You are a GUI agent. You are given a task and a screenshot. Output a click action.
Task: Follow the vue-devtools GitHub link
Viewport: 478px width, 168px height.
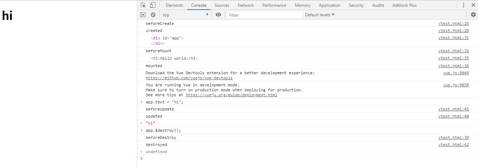pyautogui.click(x=189, y=78)
